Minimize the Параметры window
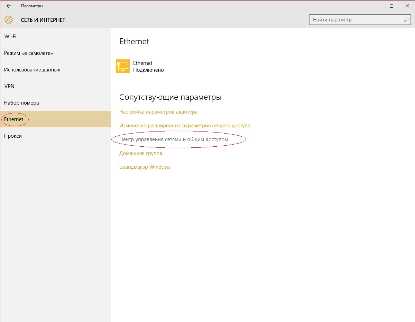 [375, 6]
